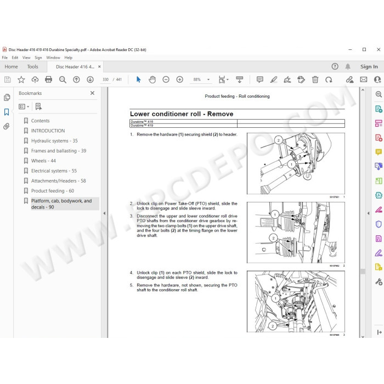384x384 pixels.
Task: Share a link to this file
Action: click(349, 80)
